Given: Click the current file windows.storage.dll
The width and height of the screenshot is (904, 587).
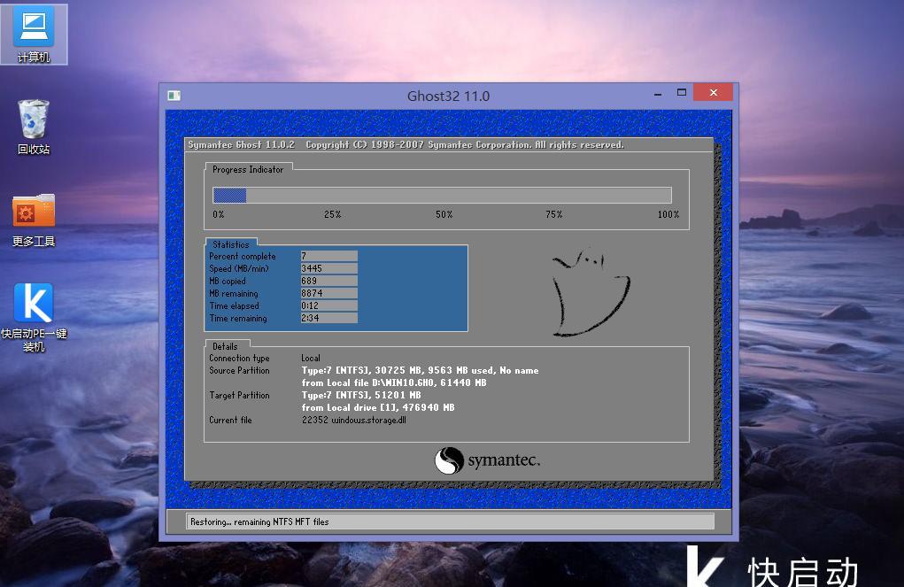Looking at the screenshot, I should [354, 420].
